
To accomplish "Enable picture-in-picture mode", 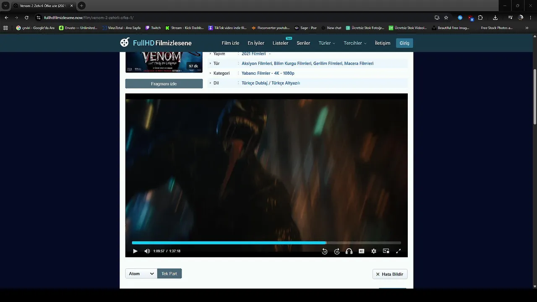I will pos(386,251).
